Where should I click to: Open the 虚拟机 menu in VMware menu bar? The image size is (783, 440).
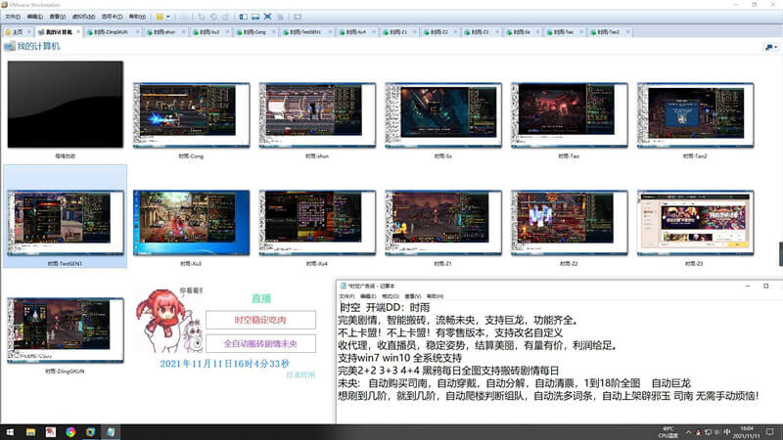[x=83, y=17]
